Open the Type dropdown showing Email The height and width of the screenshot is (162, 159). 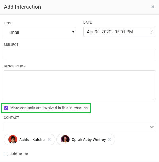(x=40, y=32)
